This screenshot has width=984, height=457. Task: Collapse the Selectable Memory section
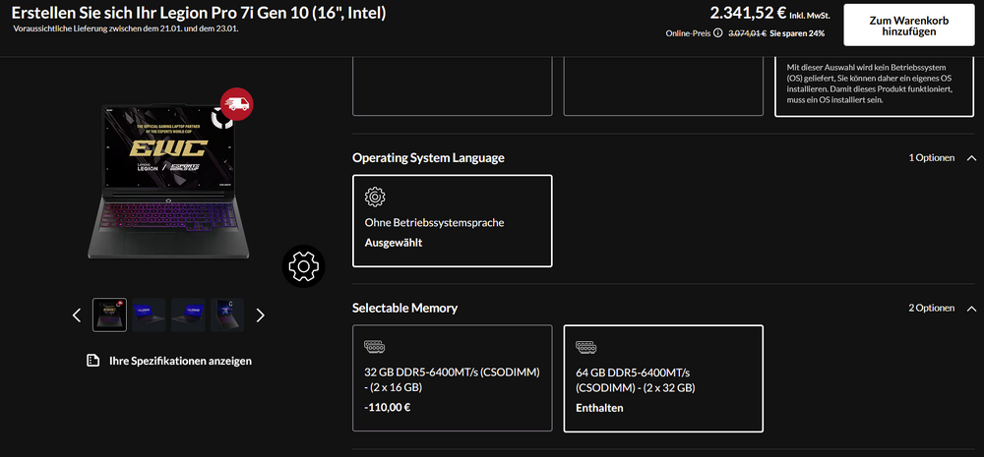pyautogui.click(x=971, y=309)
